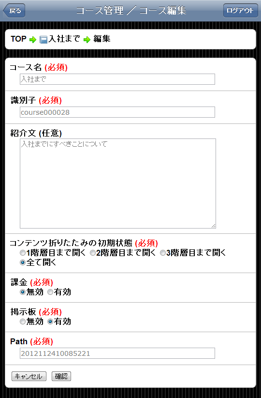Focus the コース名 input field
Image resolution: width=261 pixels, height=398 pixels.
click(x=117, y=79)
